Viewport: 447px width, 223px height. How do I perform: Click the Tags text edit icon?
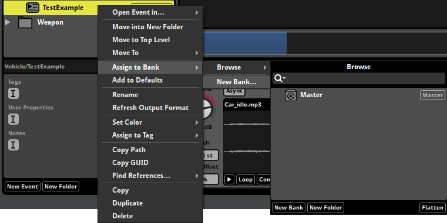[14, 94]
